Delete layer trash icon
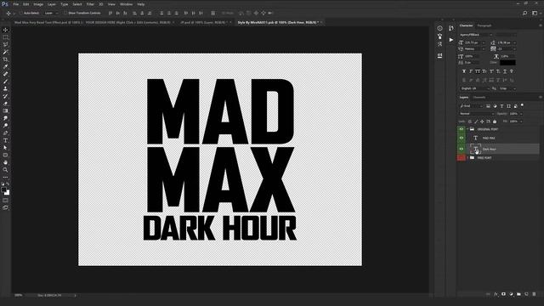Screen dimensions: 544x306 (535, 294)
